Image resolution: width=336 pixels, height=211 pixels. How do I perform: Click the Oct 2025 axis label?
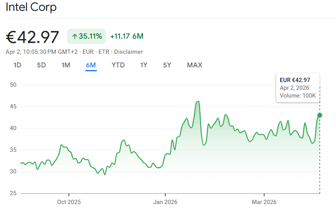pos(69,202)
